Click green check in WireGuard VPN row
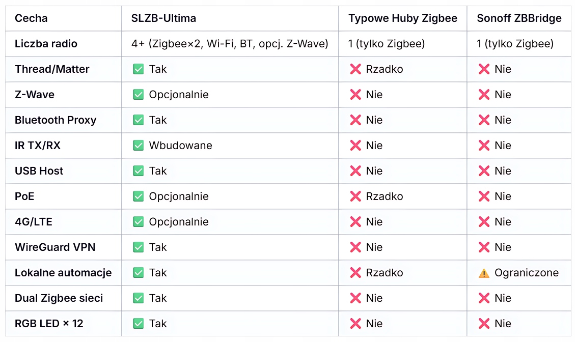Screen dimensions: 576x342 click(x=138, y=247)
